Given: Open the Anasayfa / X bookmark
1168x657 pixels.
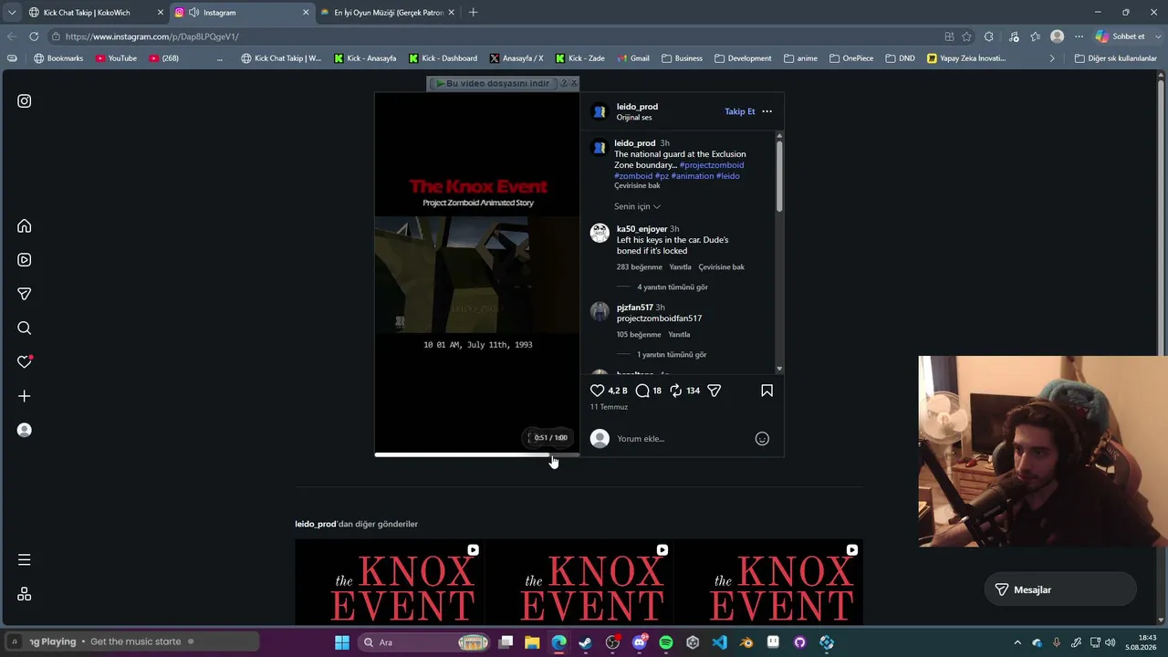Looking at the screenshot, I should click(516, 58).
